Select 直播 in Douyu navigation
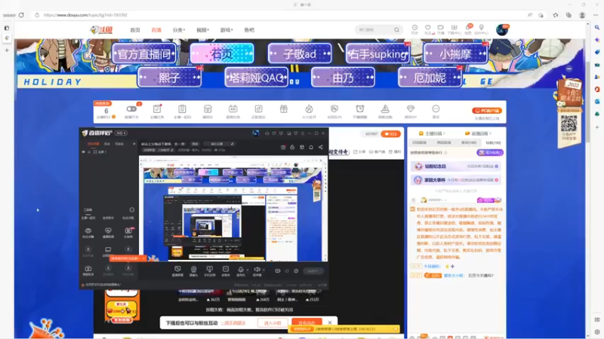The image size is (604, 339). (x=156, y=30)
